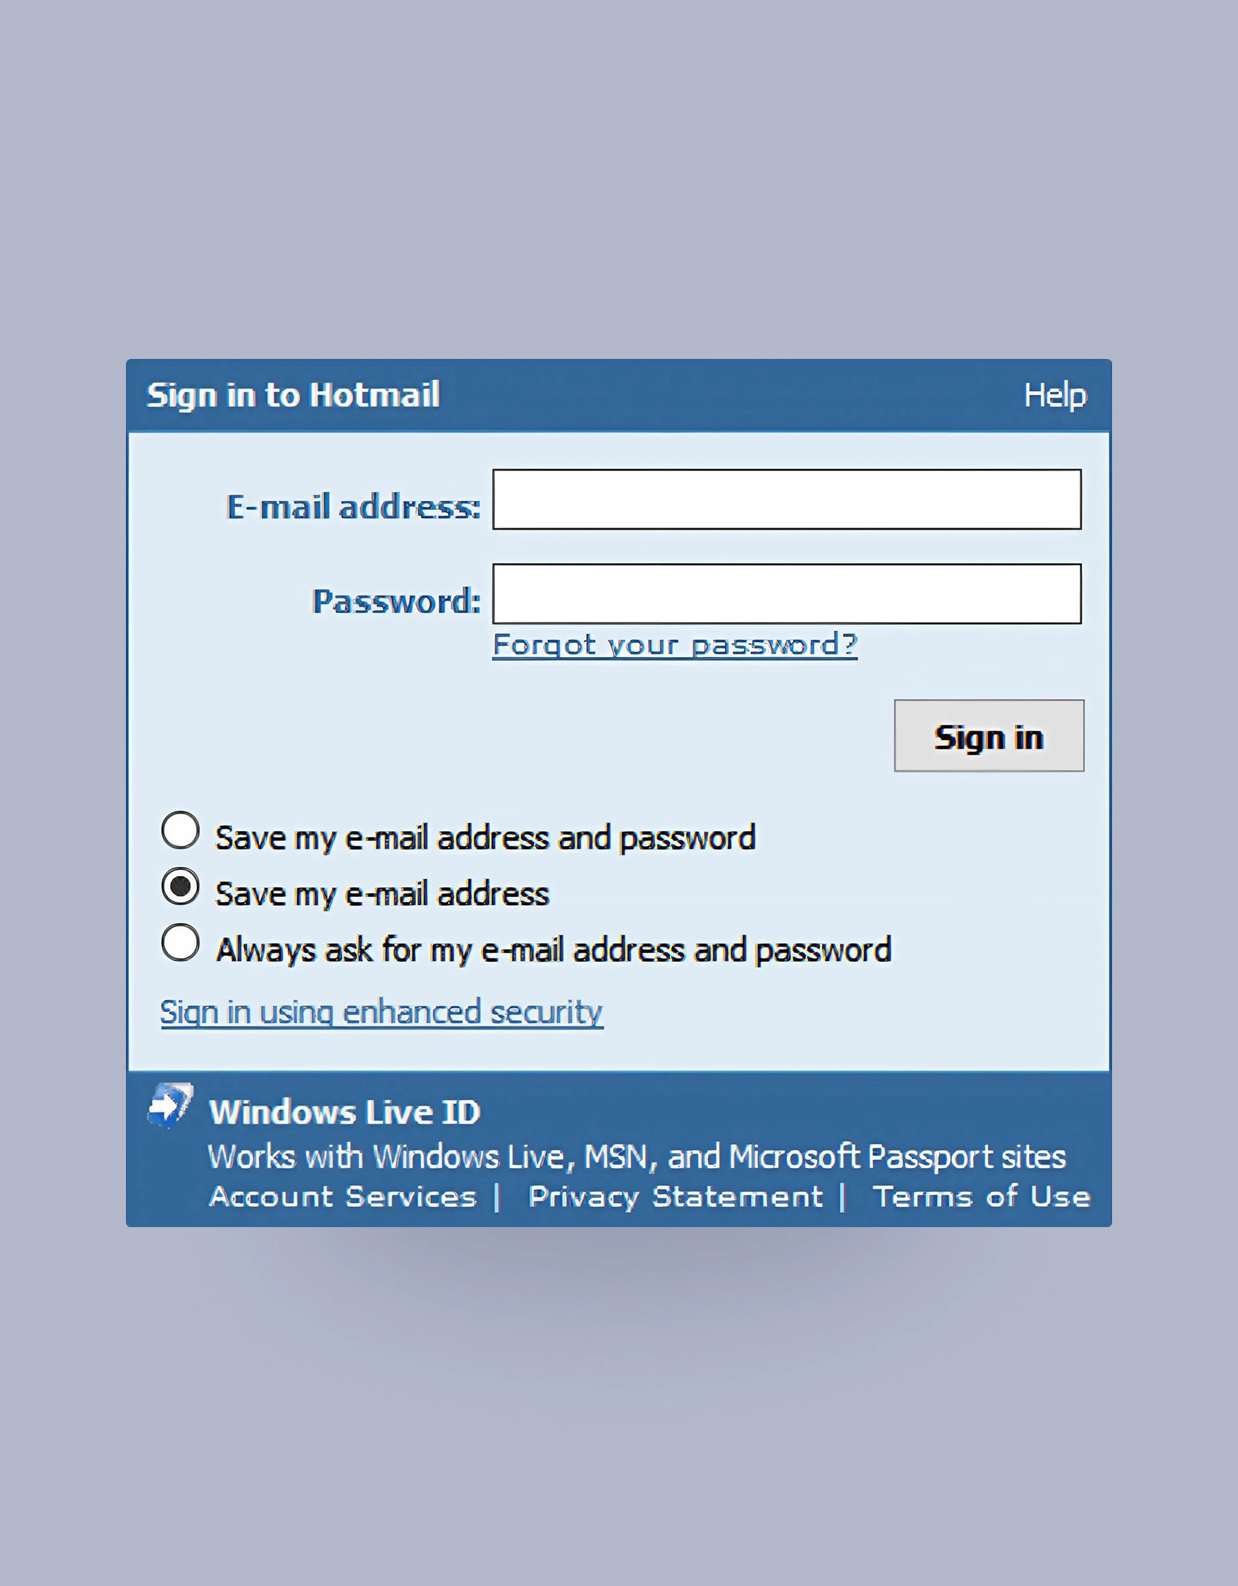Screen dimensions: 1238x1586
Task: Open the Account Services link
Action: tap(343, 1196)
